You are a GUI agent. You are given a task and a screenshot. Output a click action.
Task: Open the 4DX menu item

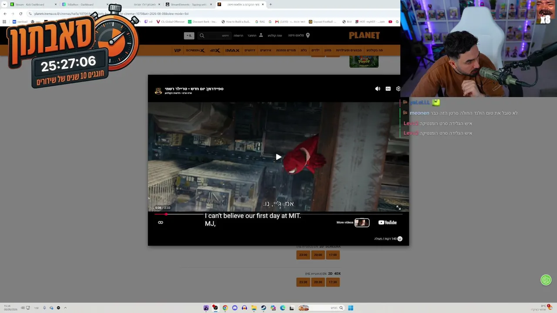pos(215,50)
